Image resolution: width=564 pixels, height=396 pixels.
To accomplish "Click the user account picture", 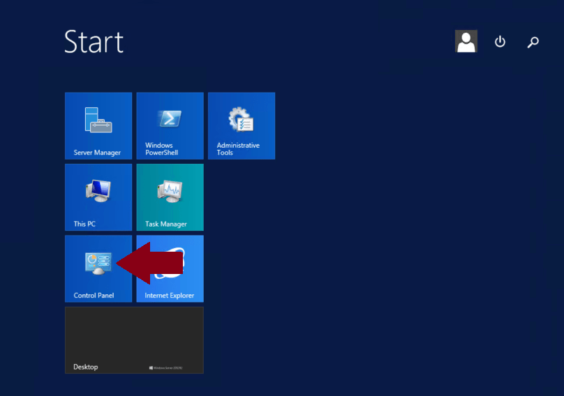I will pos(466,41).
